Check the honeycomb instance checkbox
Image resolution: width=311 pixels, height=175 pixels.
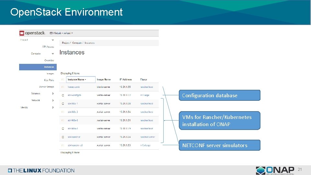point(63,87)
